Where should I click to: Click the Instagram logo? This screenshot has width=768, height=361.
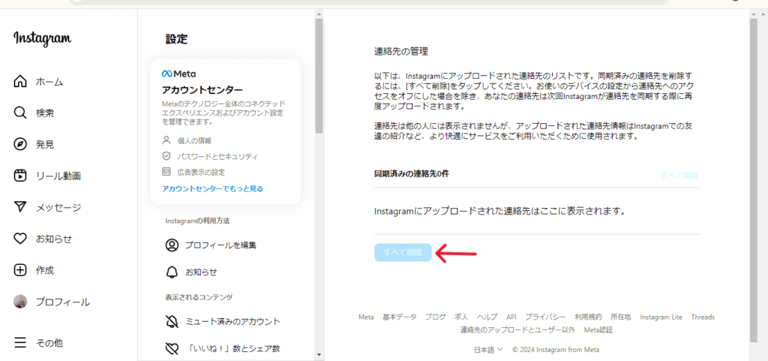point(42,39)
